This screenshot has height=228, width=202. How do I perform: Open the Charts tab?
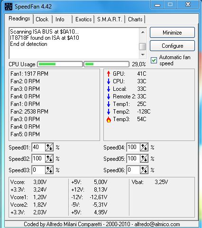(135, 19)
